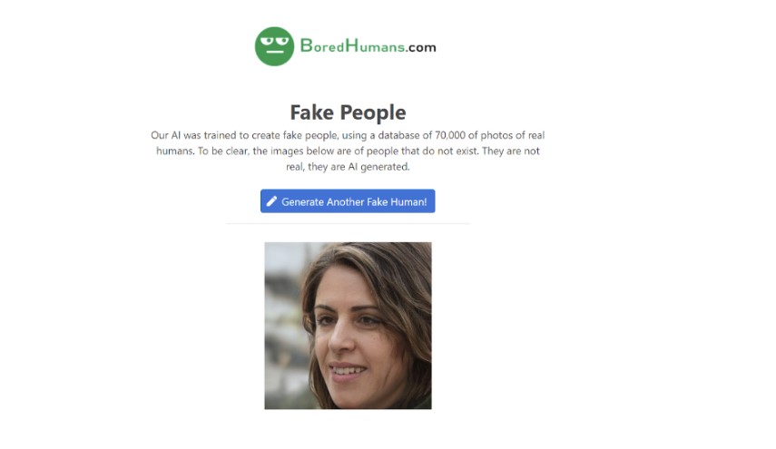Click the line beginning "humans. To be clear"
The image size is (776, 449).
coord(348,151)
